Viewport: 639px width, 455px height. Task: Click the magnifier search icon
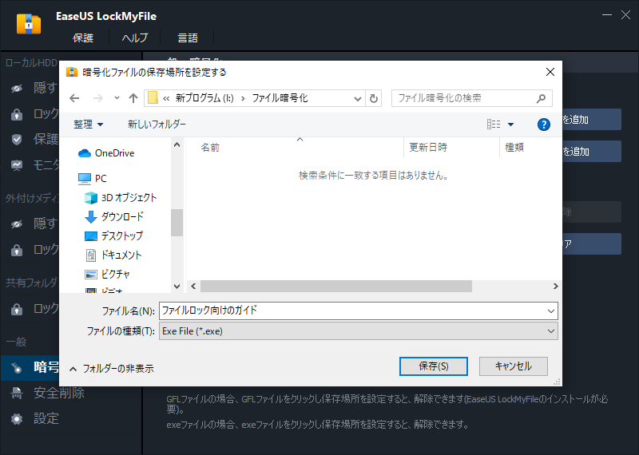click(542, 98)
